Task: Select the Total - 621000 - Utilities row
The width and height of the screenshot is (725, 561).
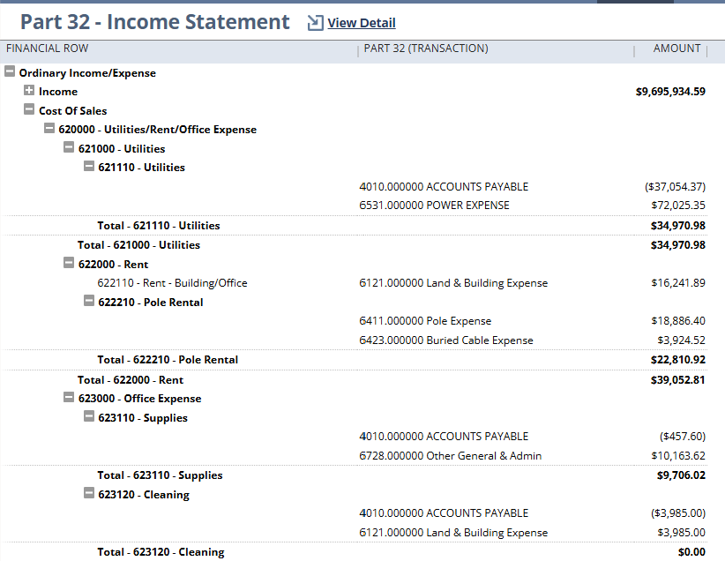Action: pyautogui.click(x=355, y=245)
